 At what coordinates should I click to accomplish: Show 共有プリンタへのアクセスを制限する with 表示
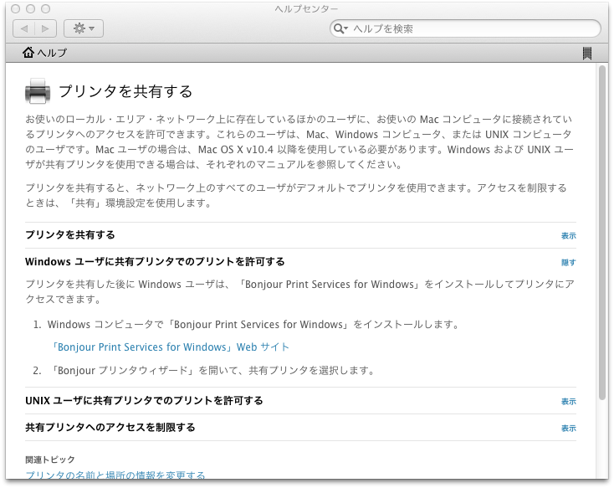pyautogui.click(x=569, y=428)
